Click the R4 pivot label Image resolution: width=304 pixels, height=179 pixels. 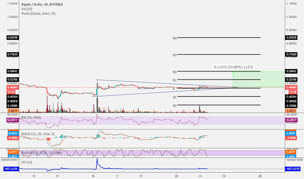click(175, 38)
